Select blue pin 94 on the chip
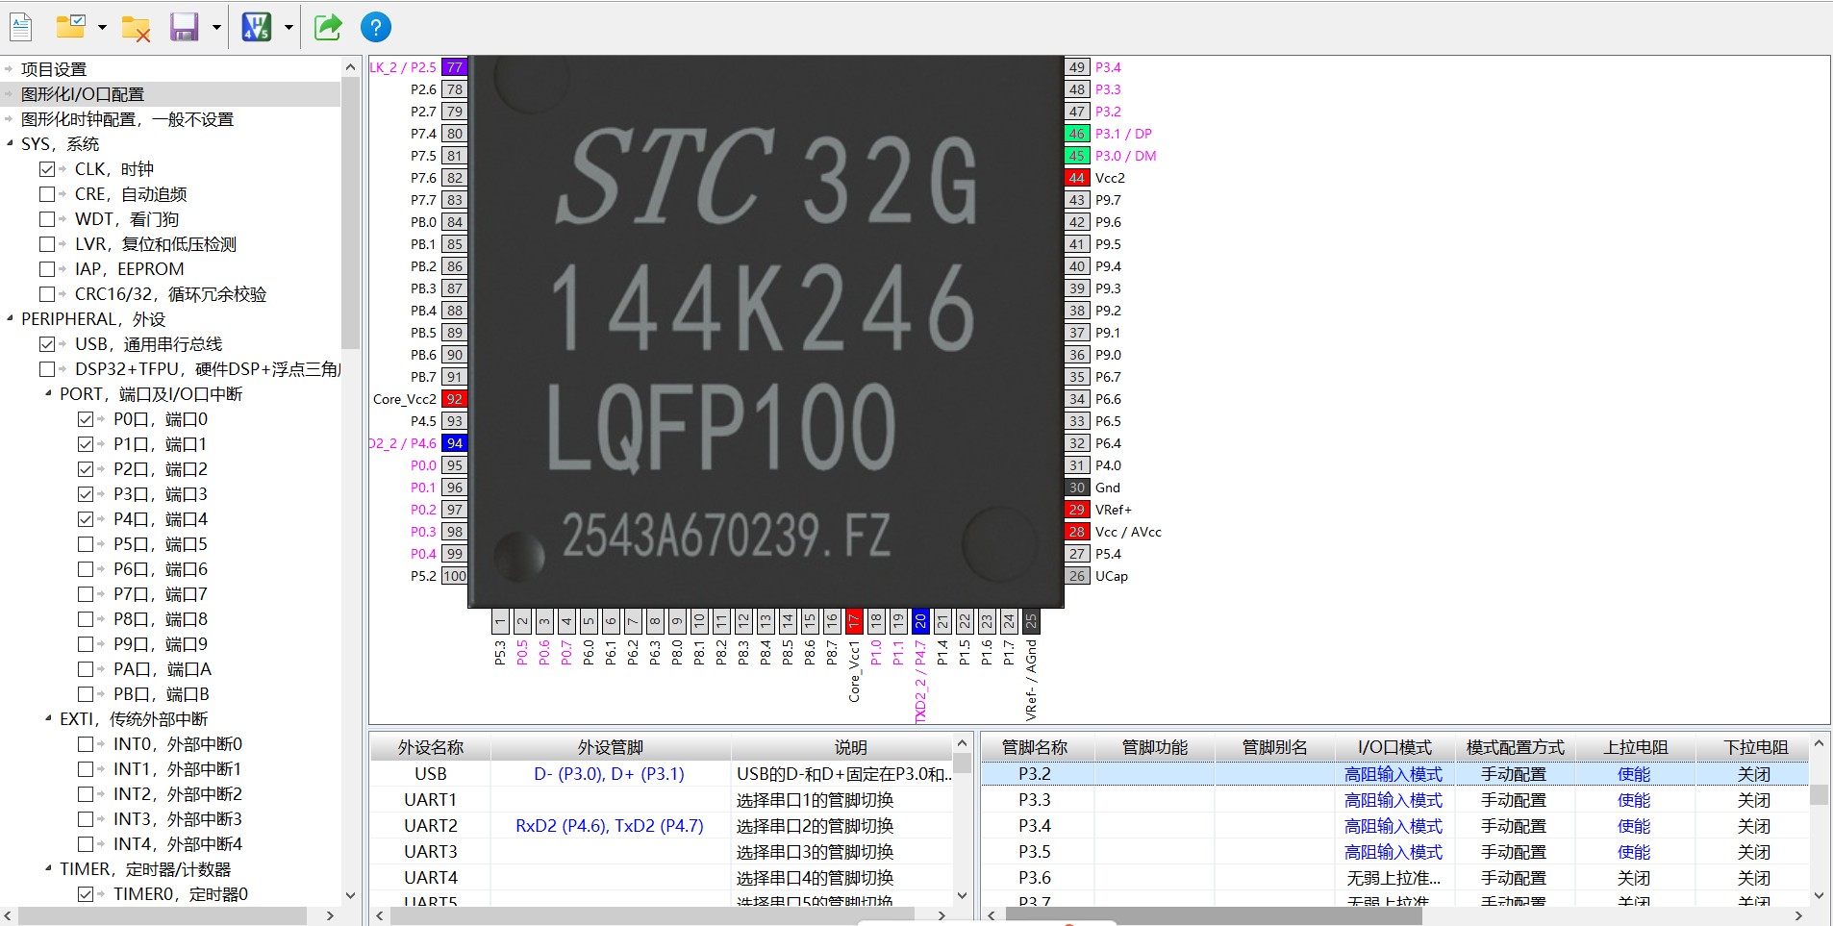1833x926 pixels. [x=455, y=443]
